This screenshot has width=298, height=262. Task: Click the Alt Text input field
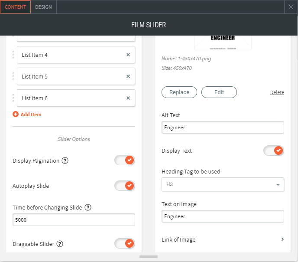(223, 128)
